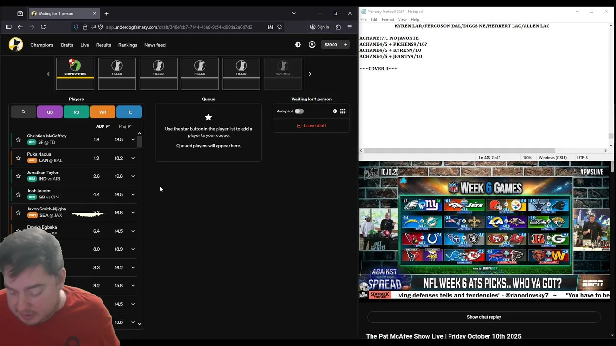This screenshot has width=616, height=346.
Task: Toggle the Autopilot switch
Action: pos(299,111)
